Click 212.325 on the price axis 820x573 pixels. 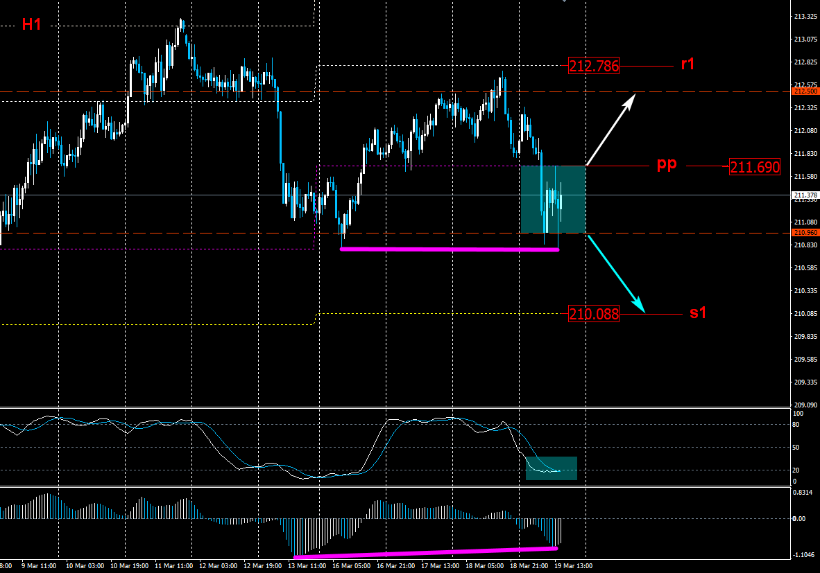[805, 107]
